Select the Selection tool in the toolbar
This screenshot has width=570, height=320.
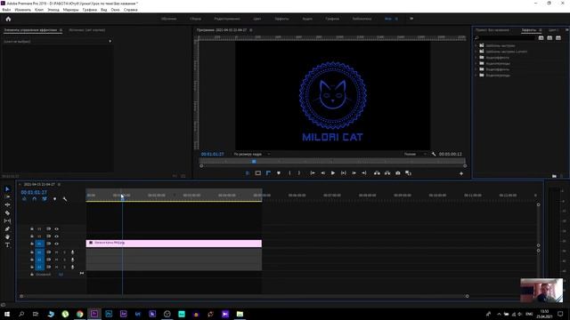tap(7, 189)
